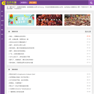The width and height of the screenshot is (94, 94).
Task: Click the last purple sidebar item 小
Action: 2,39
